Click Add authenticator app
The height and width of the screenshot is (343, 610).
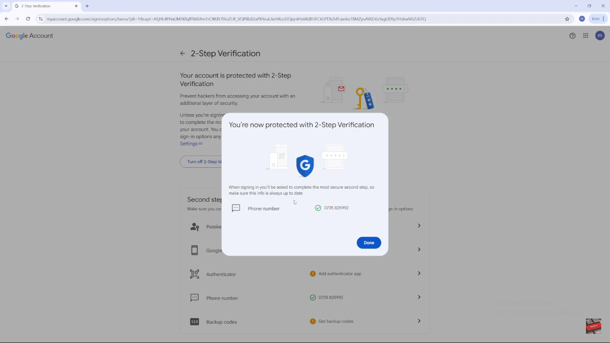(340, 274)
